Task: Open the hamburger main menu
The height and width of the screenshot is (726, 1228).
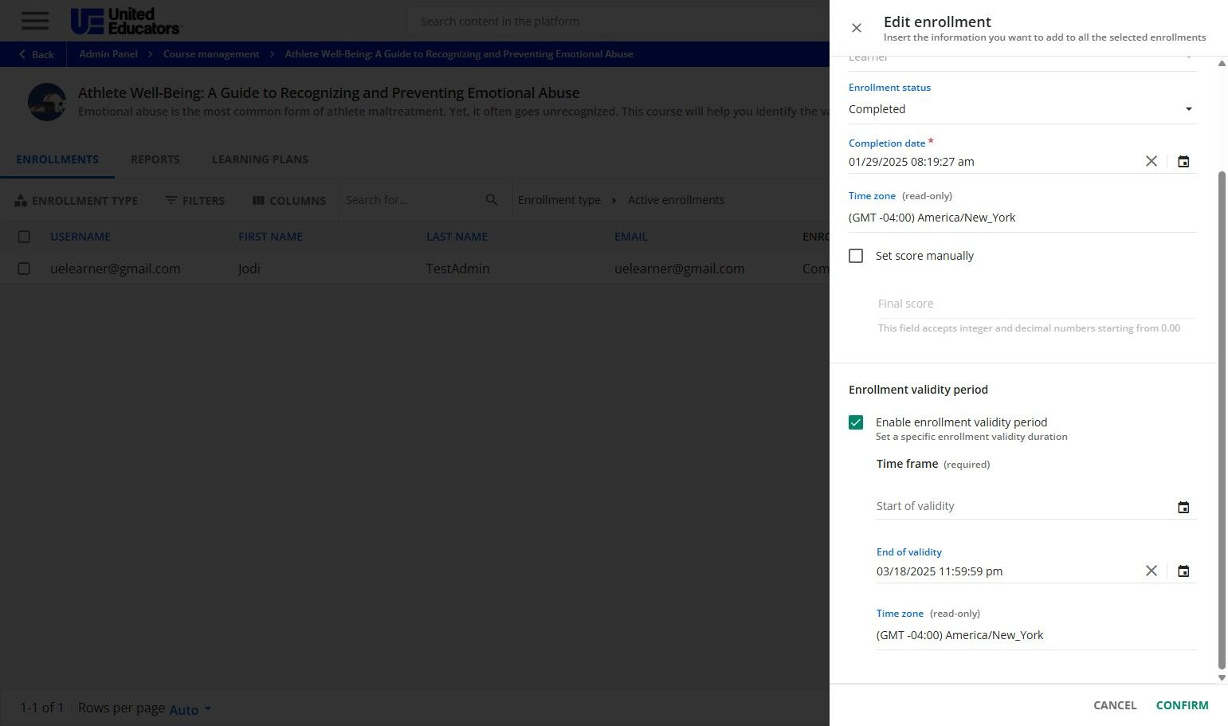Action: click(35, 21)
